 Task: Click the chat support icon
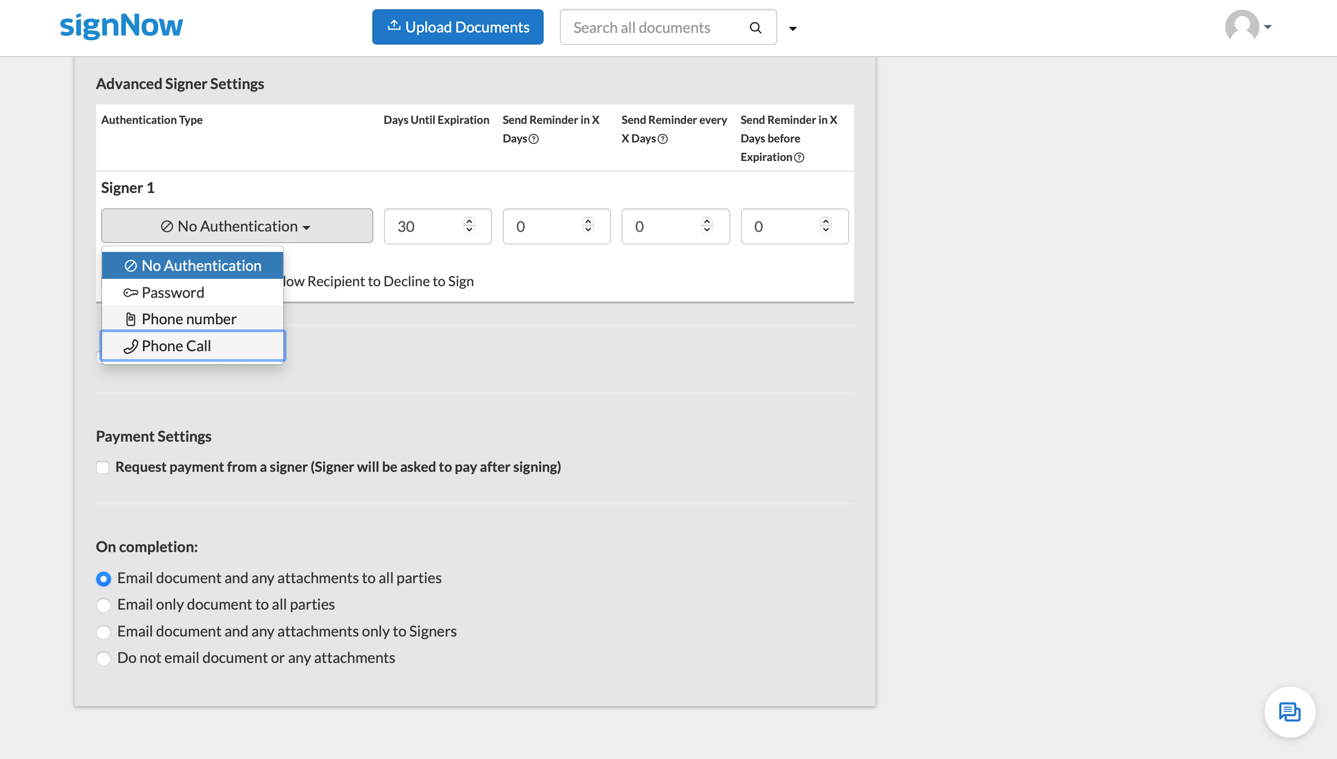[1290, 711]
